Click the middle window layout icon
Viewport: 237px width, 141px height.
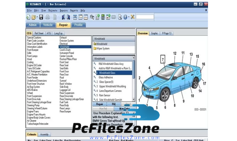pyautogui.click(x=80, y=17)
